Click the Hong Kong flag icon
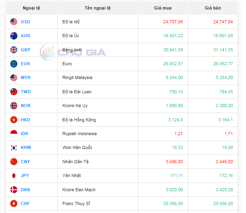The image size is (246, 213). (x=14, y=120)
